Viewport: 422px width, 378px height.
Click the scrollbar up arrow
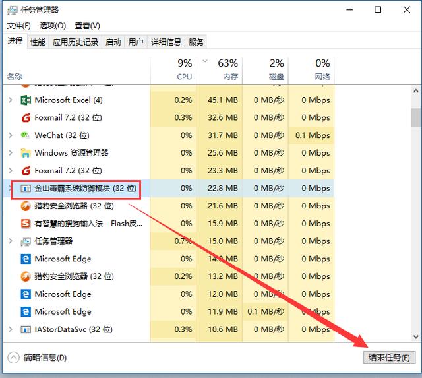tap(416, 91)
